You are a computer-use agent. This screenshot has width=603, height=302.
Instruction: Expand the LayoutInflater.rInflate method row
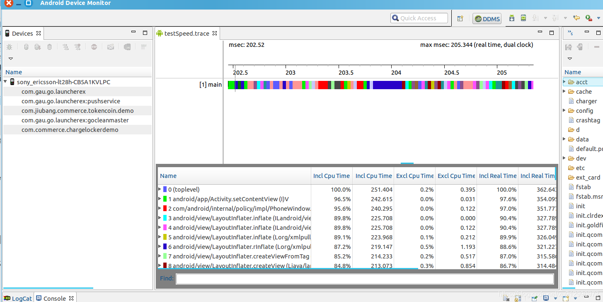point(160,246)
